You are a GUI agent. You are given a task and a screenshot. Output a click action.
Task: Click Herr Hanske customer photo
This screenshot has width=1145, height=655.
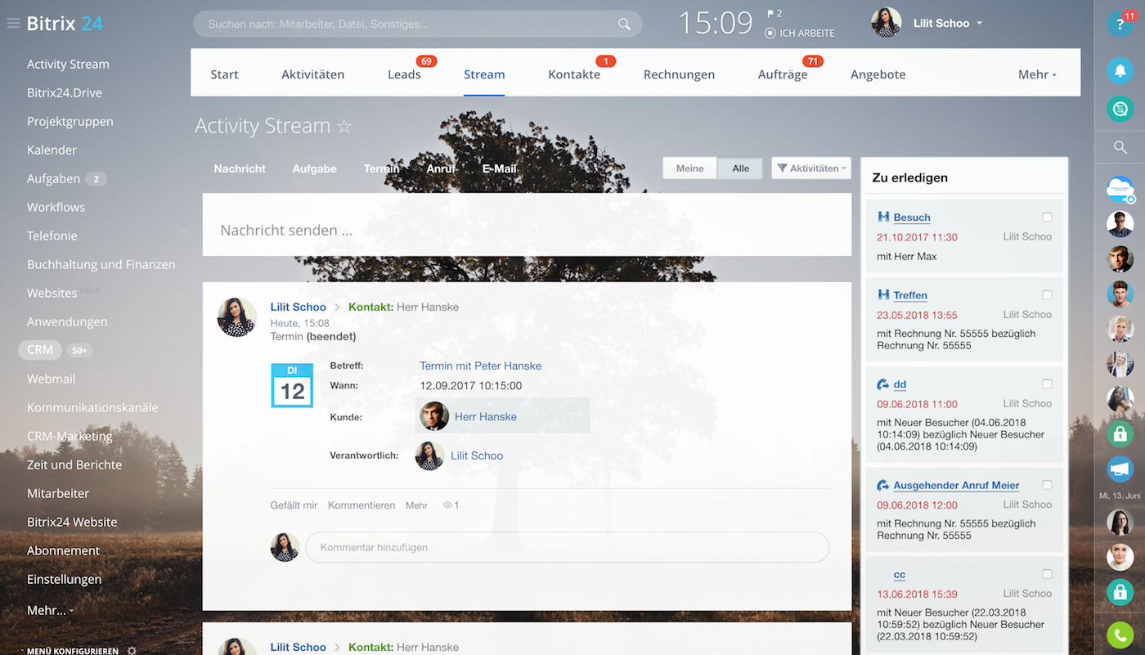click(x=434, y=416)
